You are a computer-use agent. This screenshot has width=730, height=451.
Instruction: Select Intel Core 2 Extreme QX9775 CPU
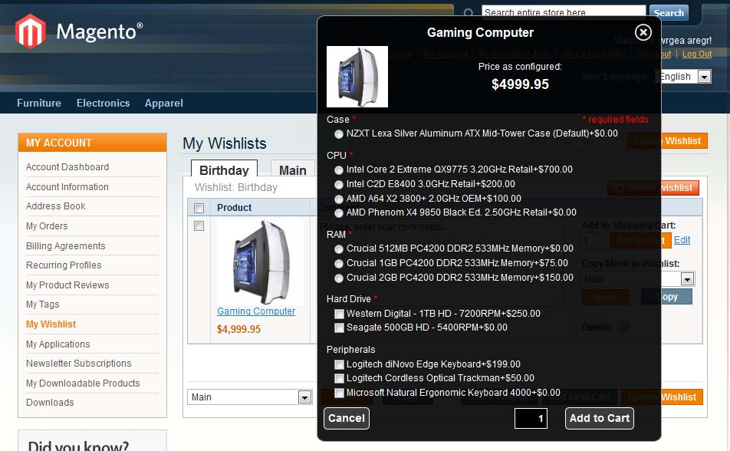tap(338, 170)
